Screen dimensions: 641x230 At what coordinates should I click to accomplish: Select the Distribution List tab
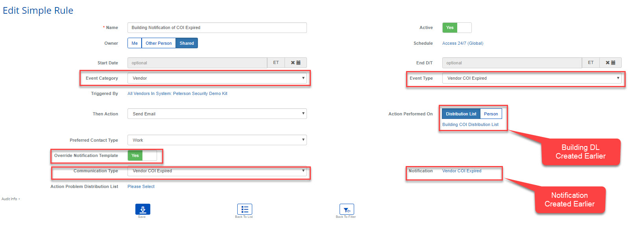coord(461,114)
